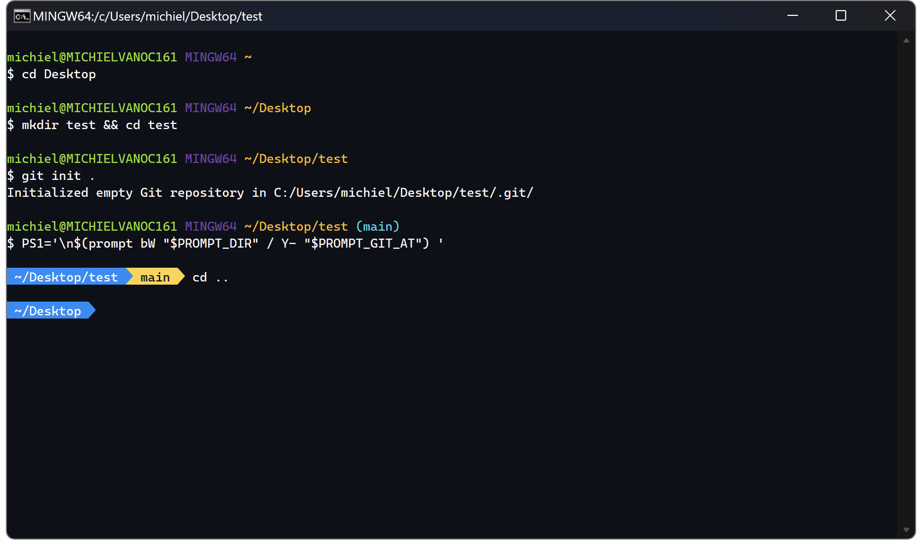922x546 pixels.
Task: Maximize the MINGW64 terminal window
Action: pos(840,16)
